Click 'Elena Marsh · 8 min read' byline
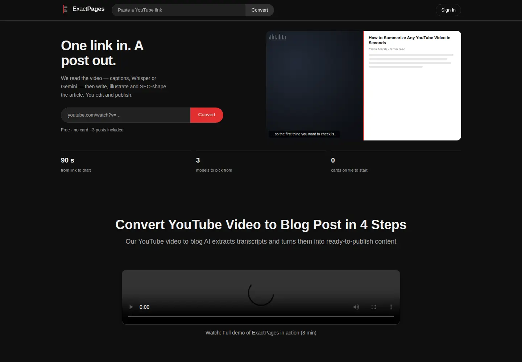 pos(387,49)
